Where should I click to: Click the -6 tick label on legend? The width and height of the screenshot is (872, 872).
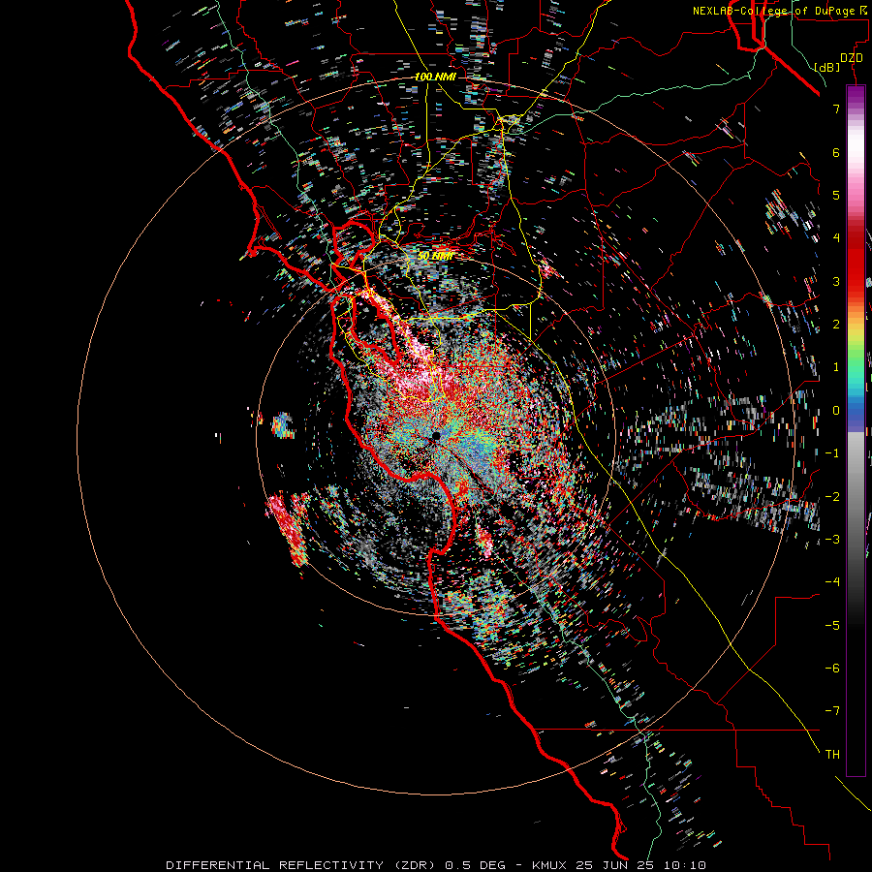point(832,669)
